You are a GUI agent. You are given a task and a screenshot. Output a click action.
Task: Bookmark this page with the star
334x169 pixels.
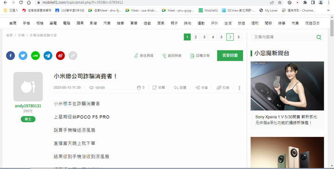[x=280, y=3]
